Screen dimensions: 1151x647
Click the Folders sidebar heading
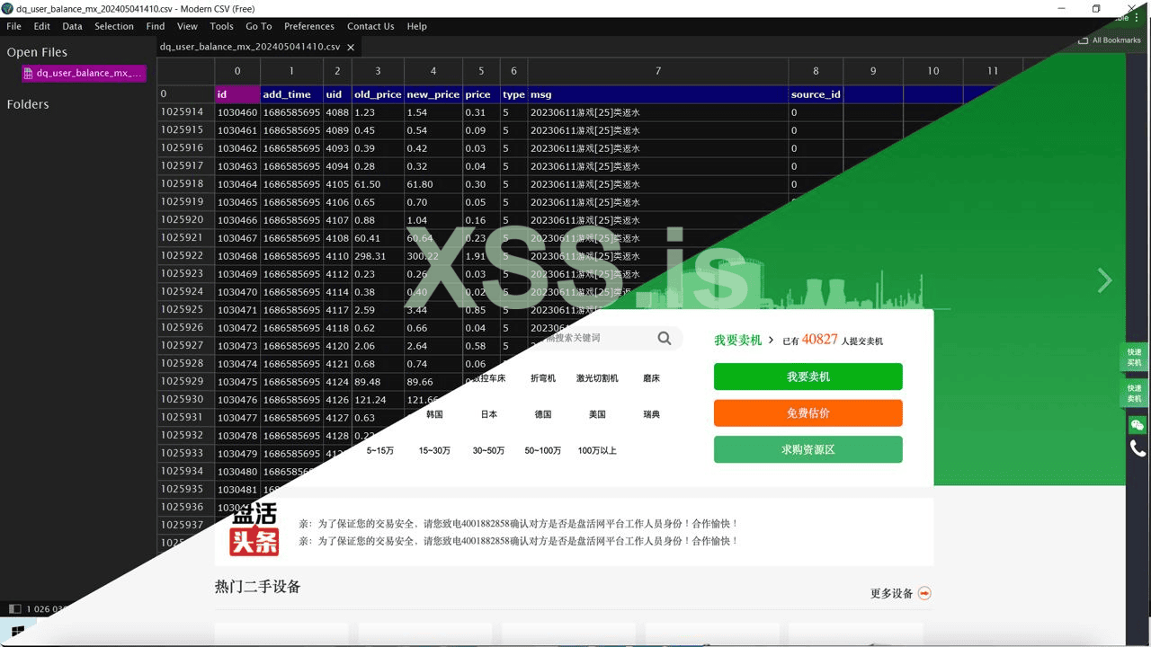pos(28,104)
